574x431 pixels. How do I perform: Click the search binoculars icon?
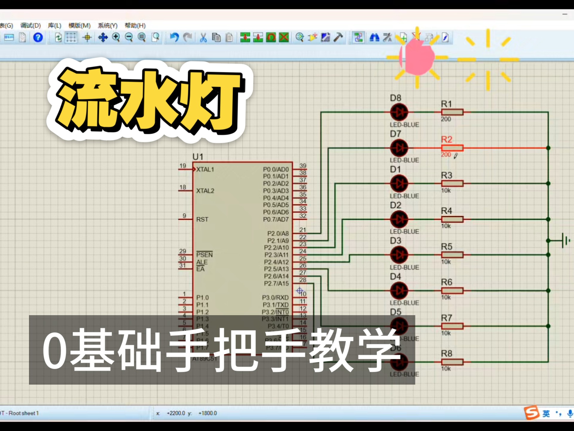374,37
